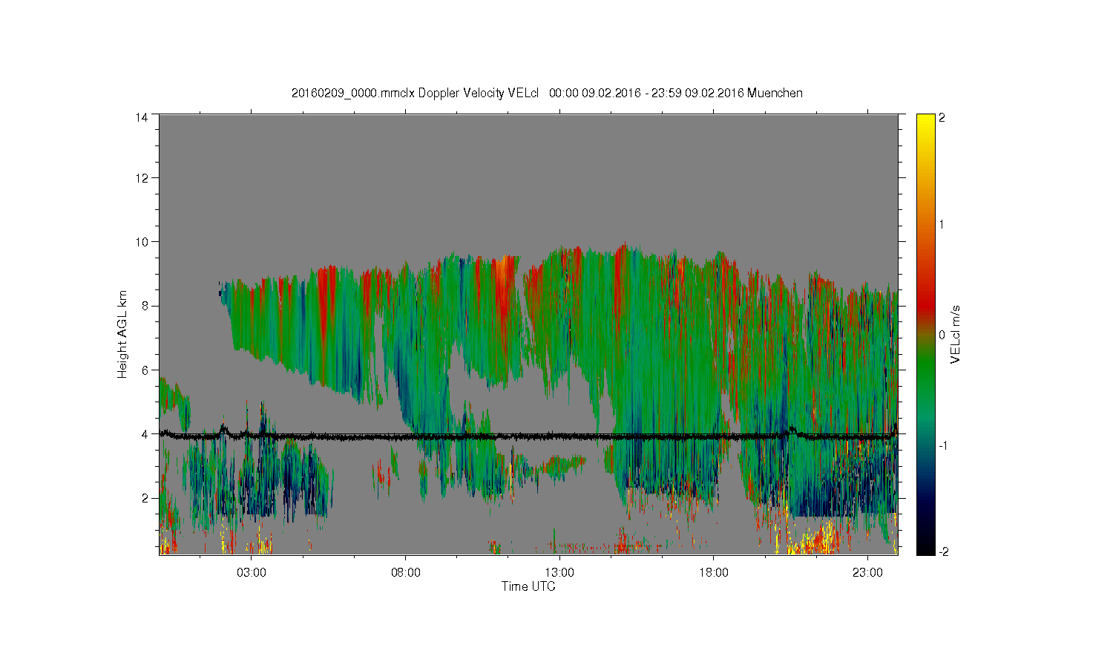This screenshot has height=668, width=1113.
Task: Click the plot title text starting 20160209_0000.mmclx
Action: (547, 94)
